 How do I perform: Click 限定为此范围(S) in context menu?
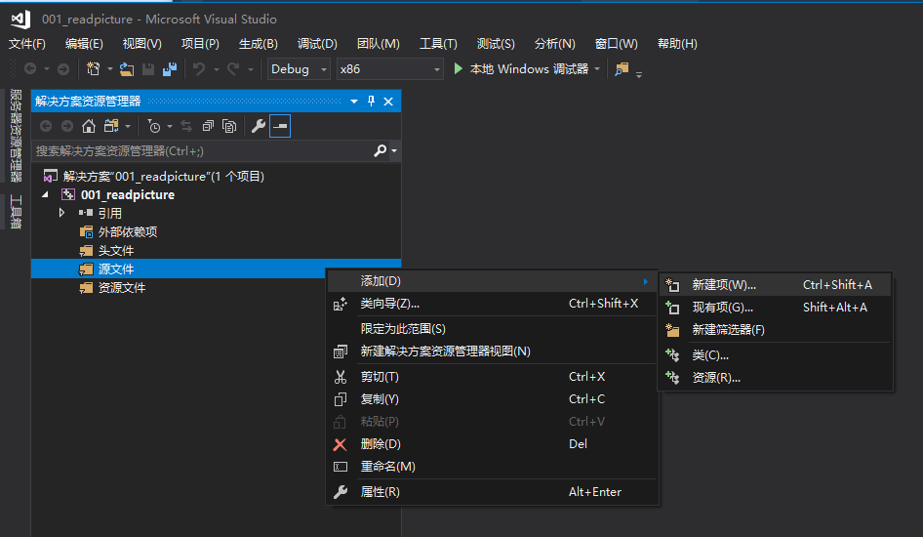click(492, 329)
